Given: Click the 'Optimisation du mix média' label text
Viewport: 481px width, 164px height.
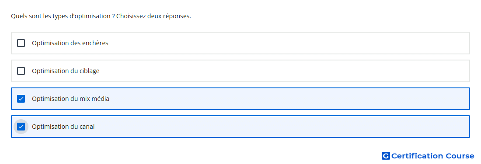Looking at the screenshot, I should [70, 99].
